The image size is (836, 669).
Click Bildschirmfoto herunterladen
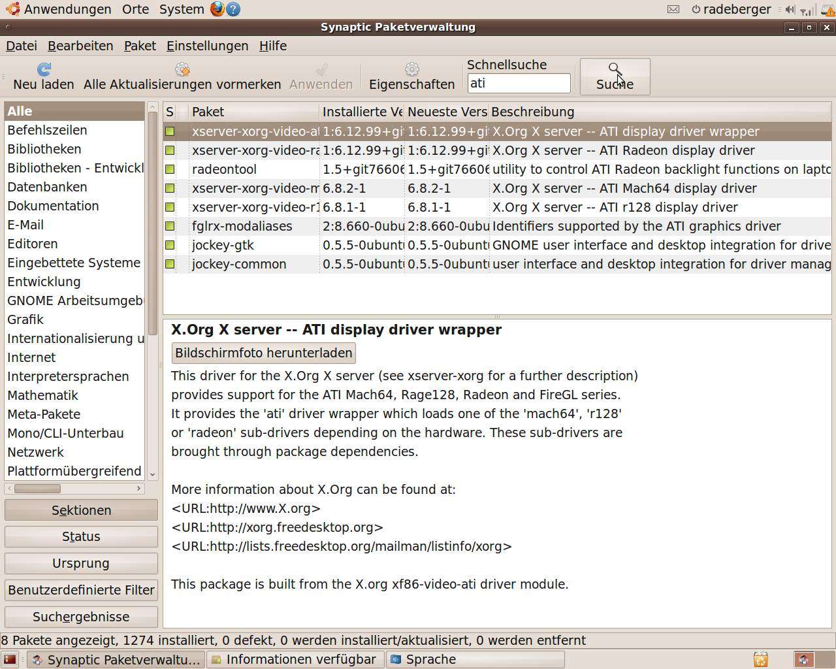coord(264,353)
